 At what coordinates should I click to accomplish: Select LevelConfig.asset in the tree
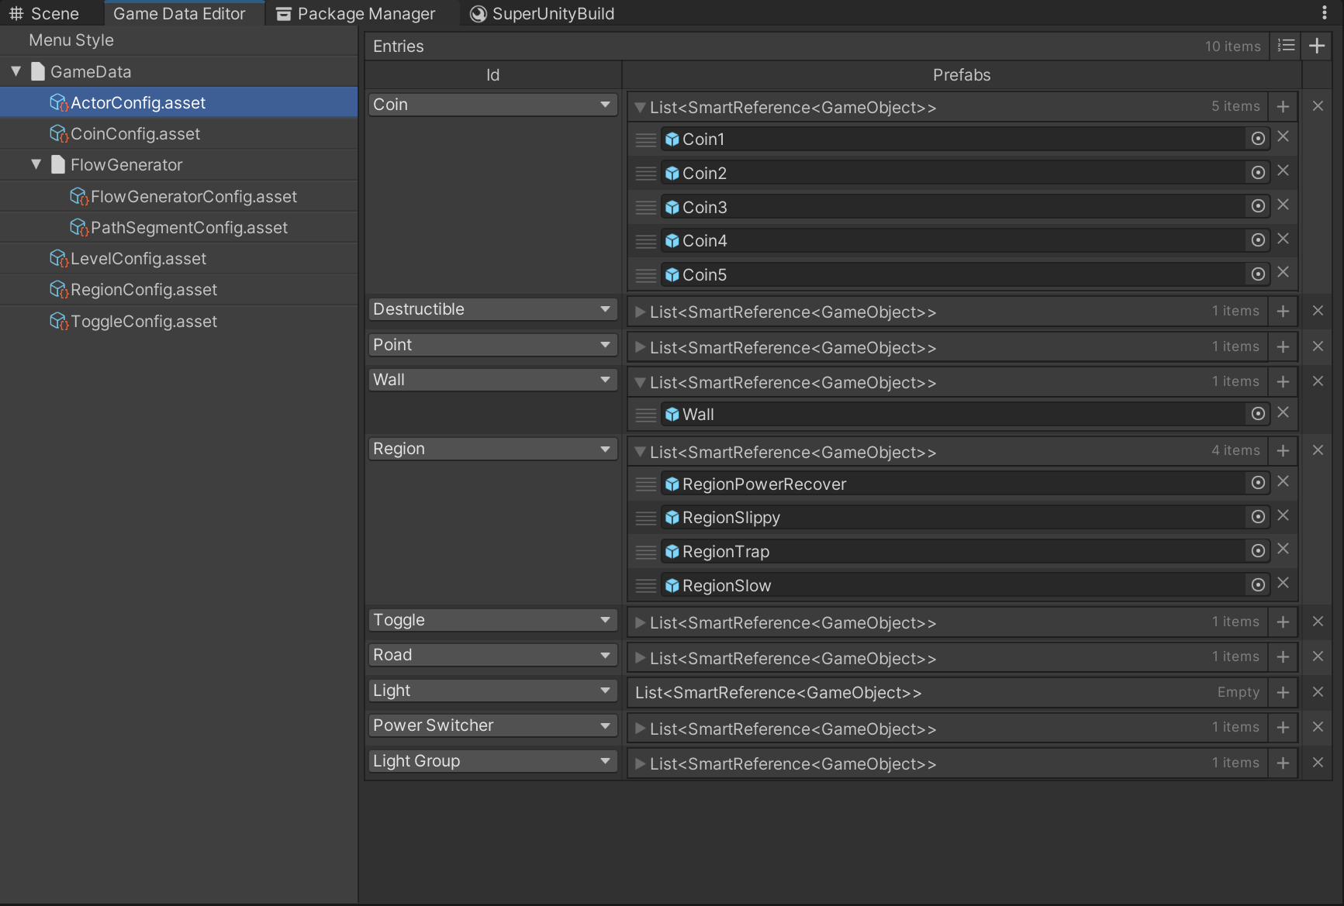pyautogui.click(x=138, y=259)
